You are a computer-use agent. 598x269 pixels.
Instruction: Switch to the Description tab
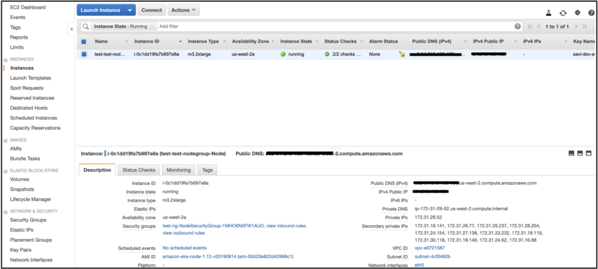[x=98, y=170]
